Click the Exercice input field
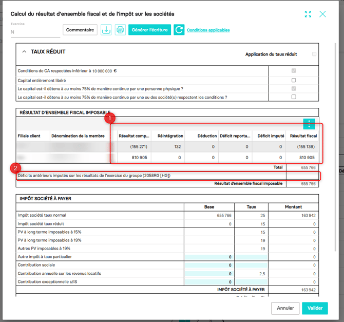The height and width of the screenshot is (322, 344). 35,32
